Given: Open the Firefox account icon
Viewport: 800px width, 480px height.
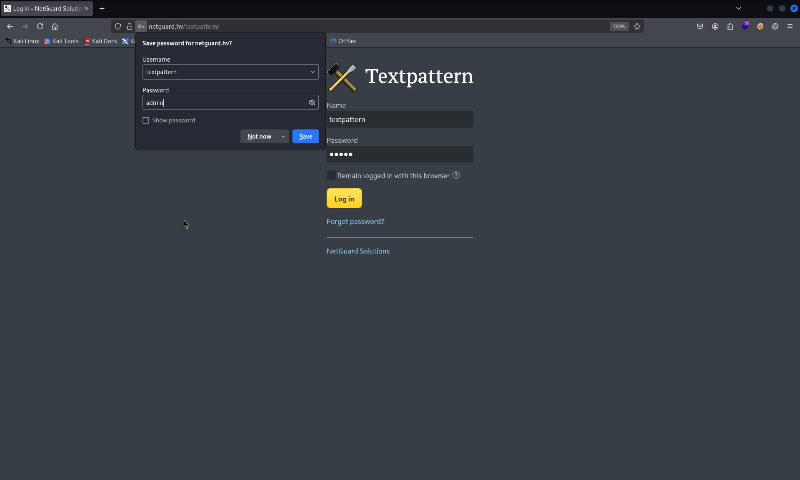Looking at the screenshot, I should (715, 26).
